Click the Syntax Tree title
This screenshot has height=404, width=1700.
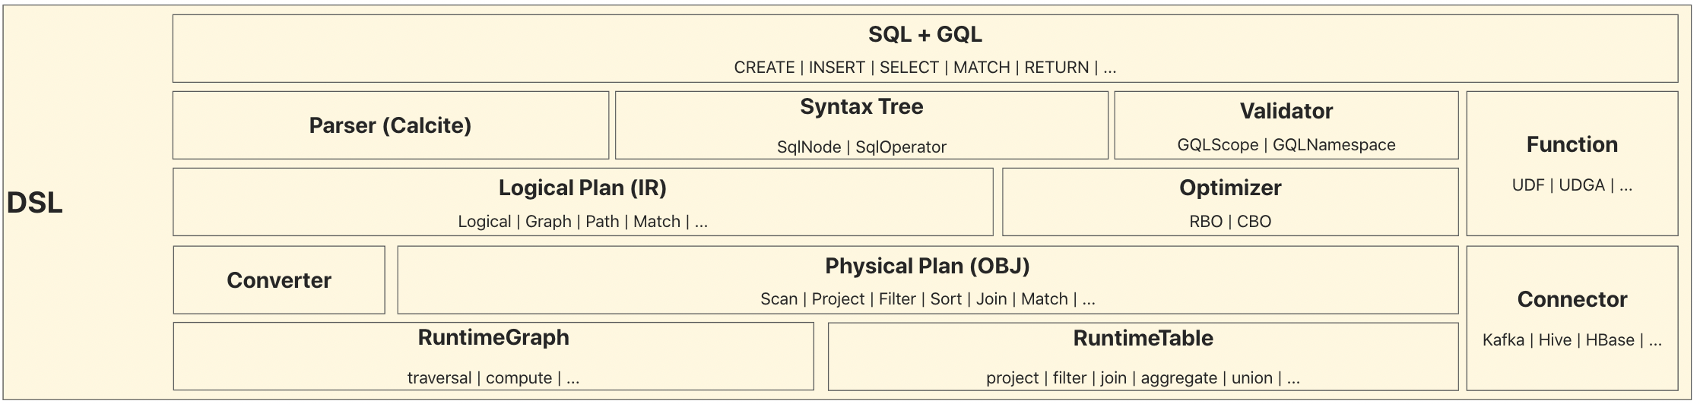point(861,107)
